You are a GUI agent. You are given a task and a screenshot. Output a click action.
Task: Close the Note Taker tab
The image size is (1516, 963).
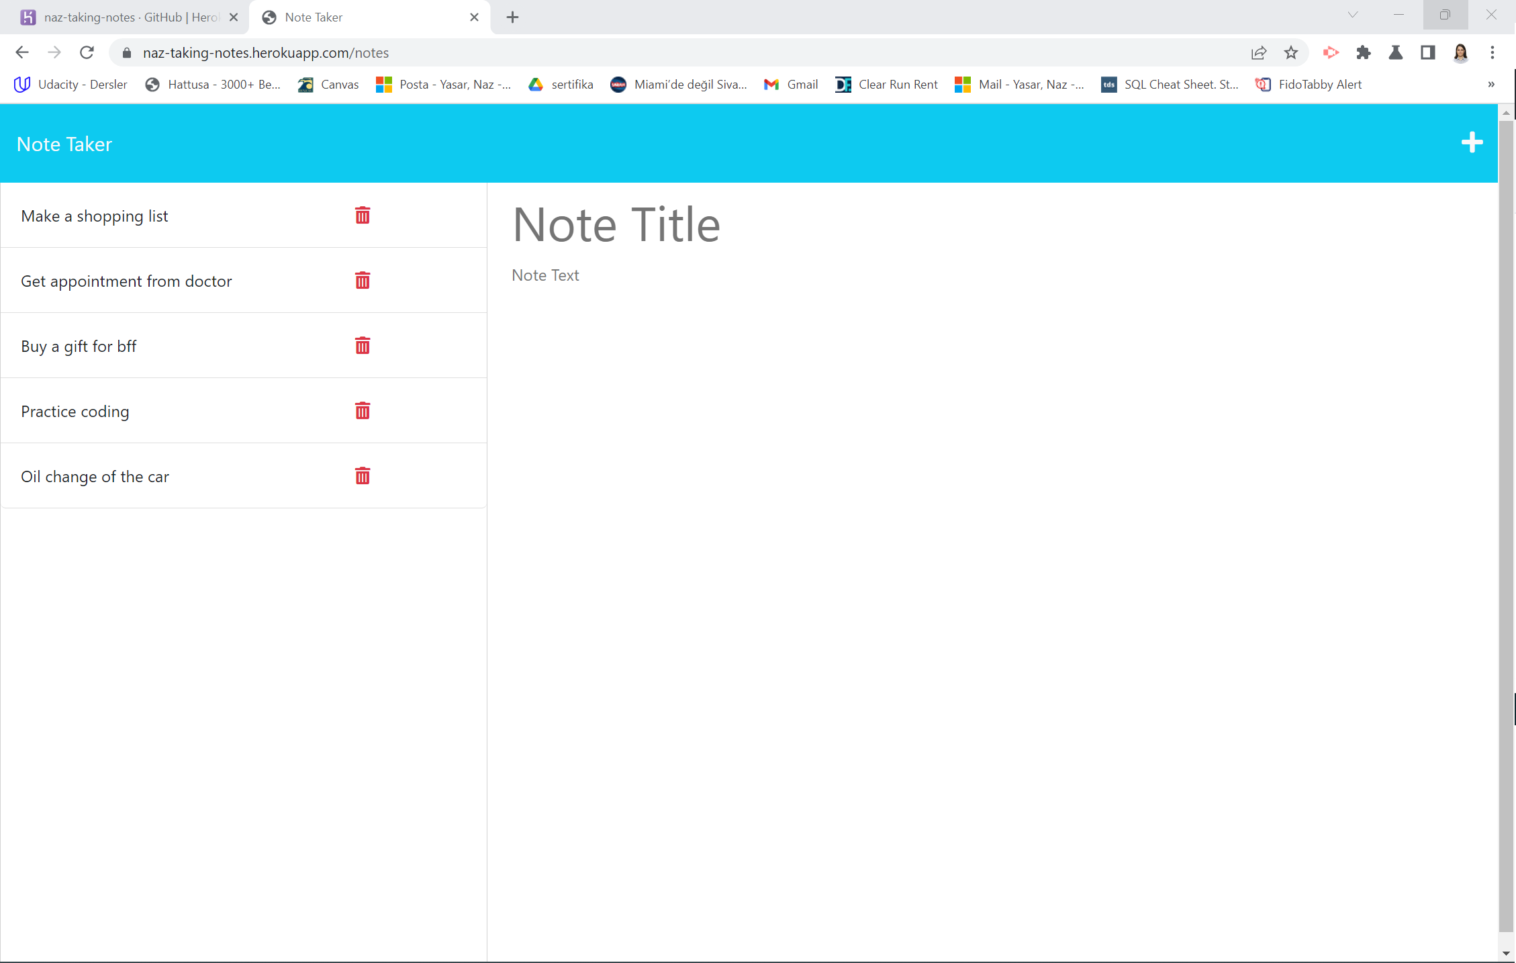click(474, 17)
